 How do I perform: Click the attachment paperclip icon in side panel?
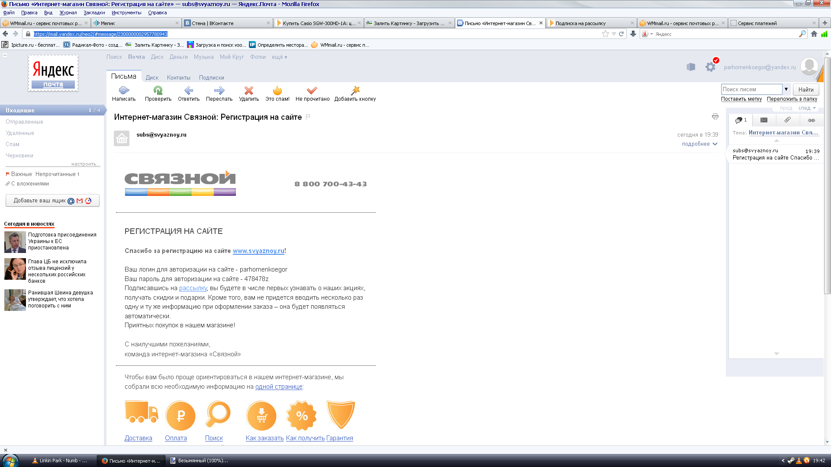click(x=788, y=120)
